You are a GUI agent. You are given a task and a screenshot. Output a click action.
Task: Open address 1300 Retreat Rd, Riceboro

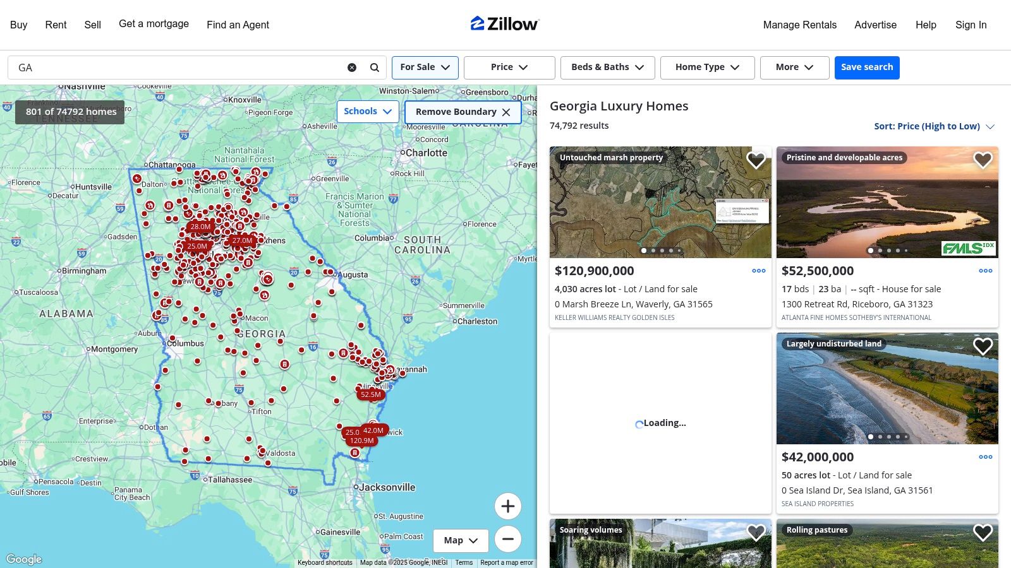857,304
